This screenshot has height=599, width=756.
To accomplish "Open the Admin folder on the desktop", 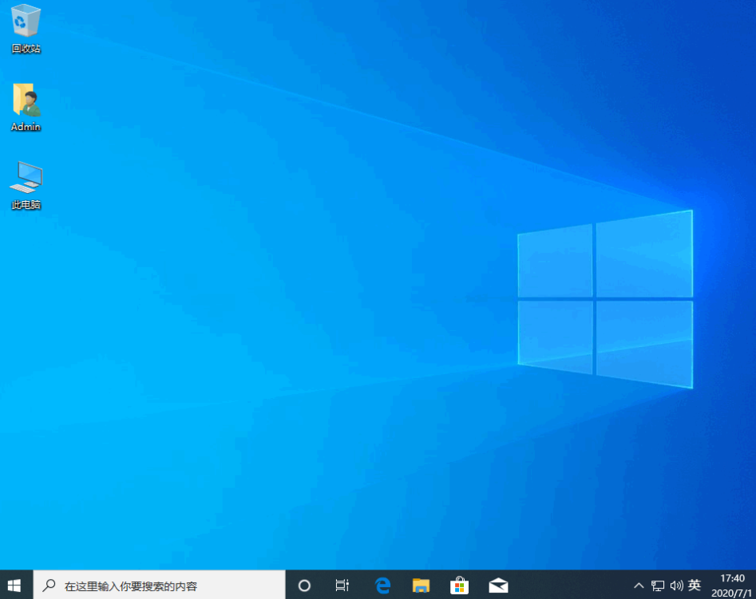I will pyautogui.click(x=25, y=102).
